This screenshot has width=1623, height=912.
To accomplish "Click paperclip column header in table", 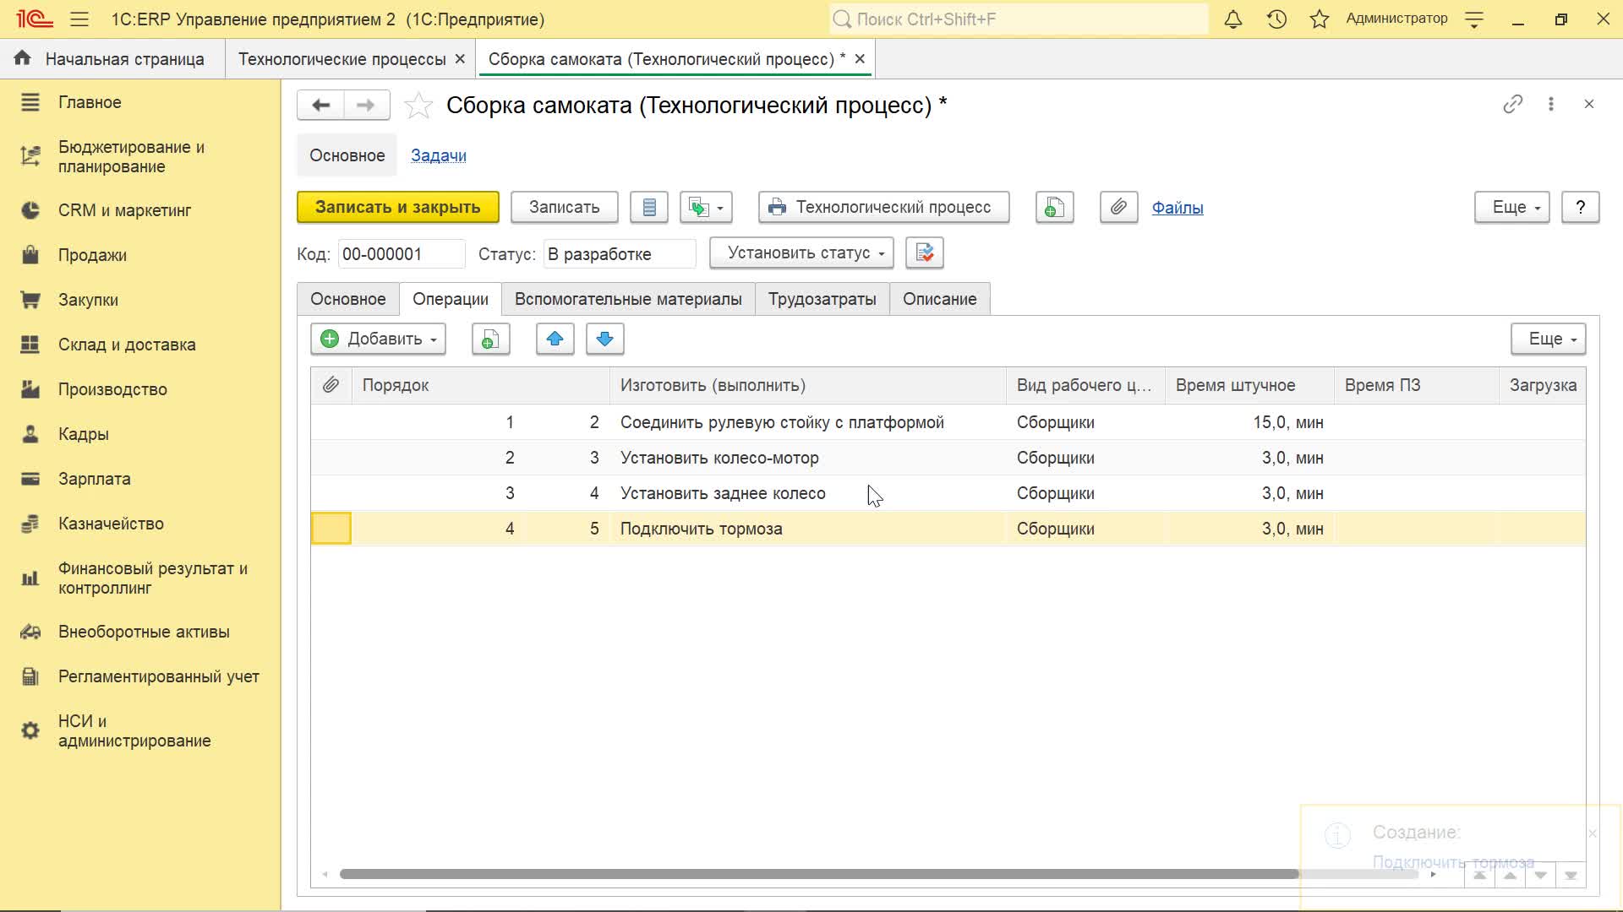I will pos(331,385).
